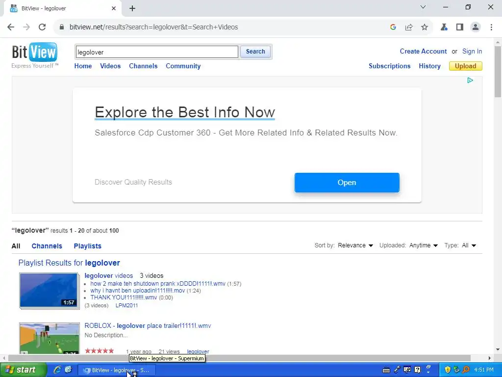Image resolution: width=502 pixels, height=377 pixels.
Task: Open the browser side panel
Action: (460, 27)
